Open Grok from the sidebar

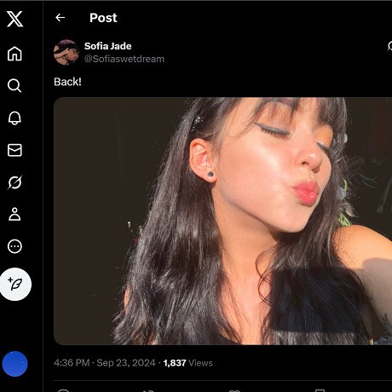coord(14,182)
